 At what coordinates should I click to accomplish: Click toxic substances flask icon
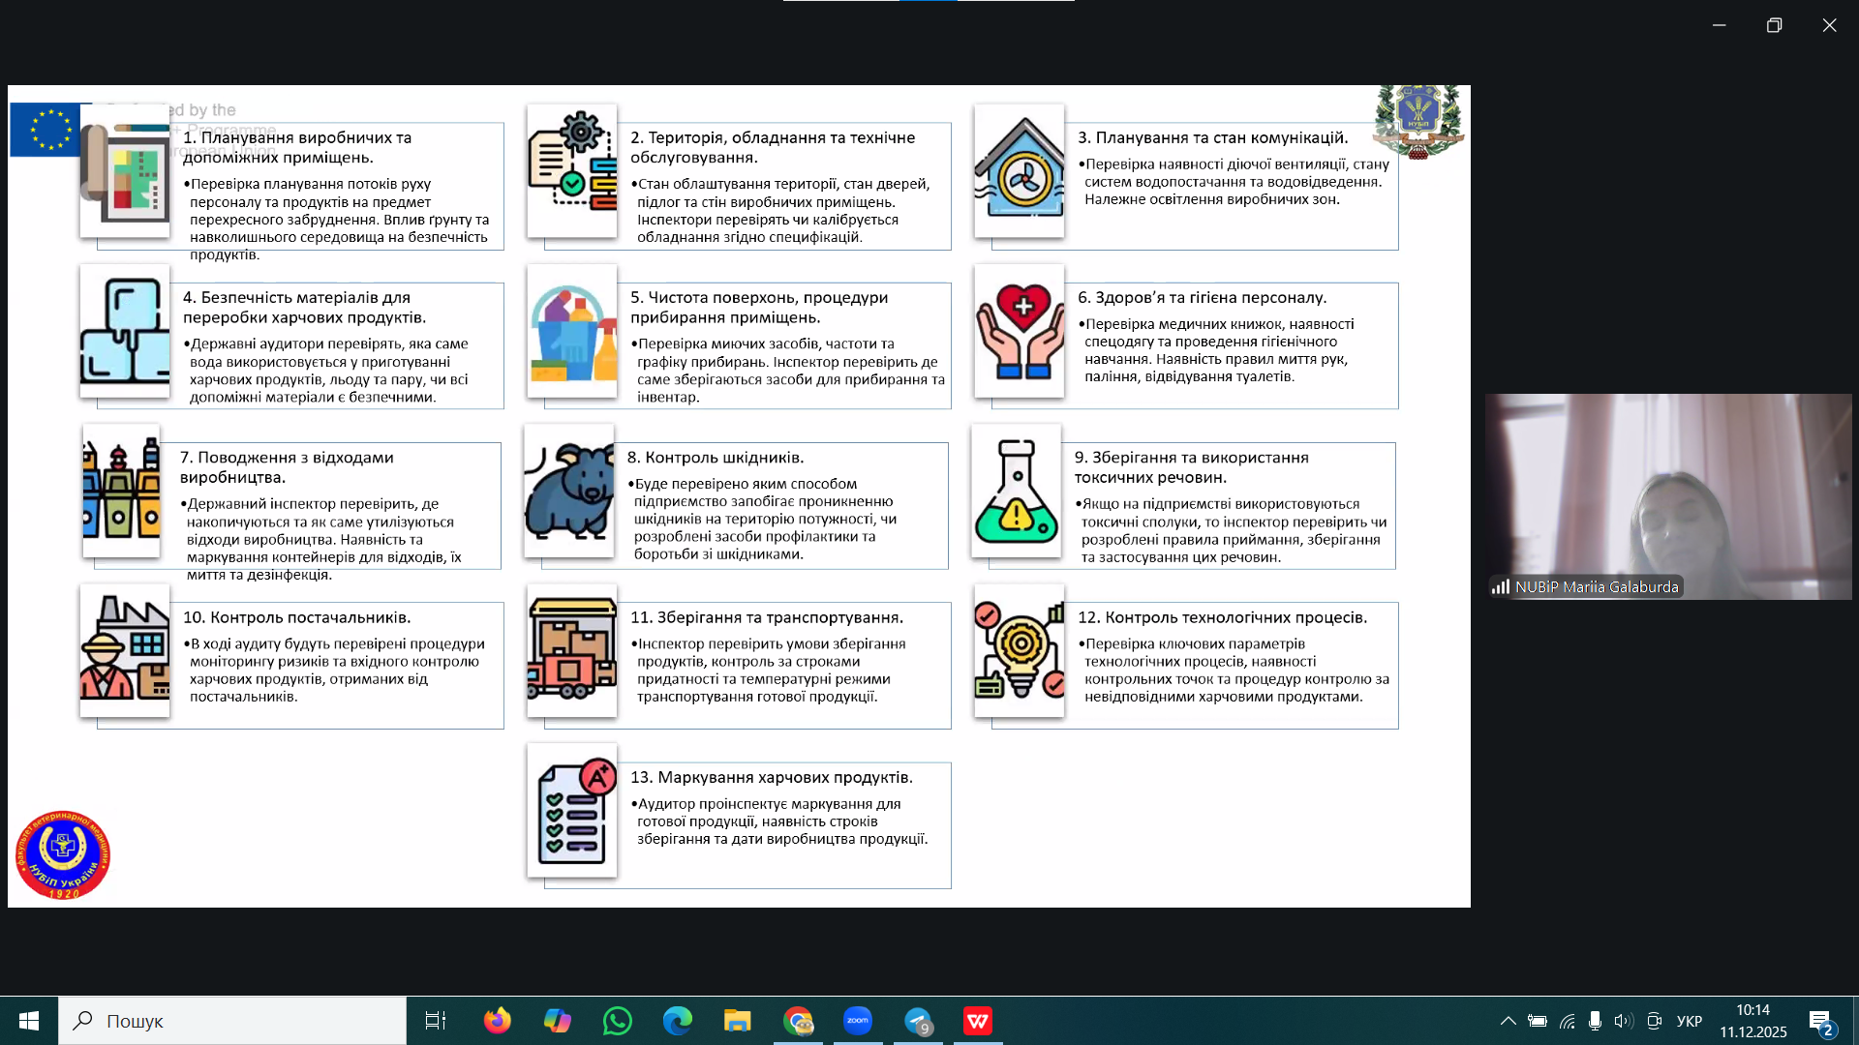tap(1017, 491)
